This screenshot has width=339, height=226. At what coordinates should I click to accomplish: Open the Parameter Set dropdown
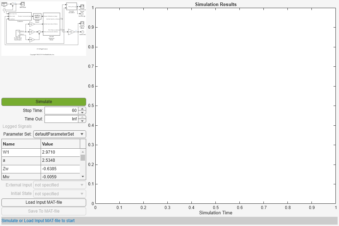[60, 134]
